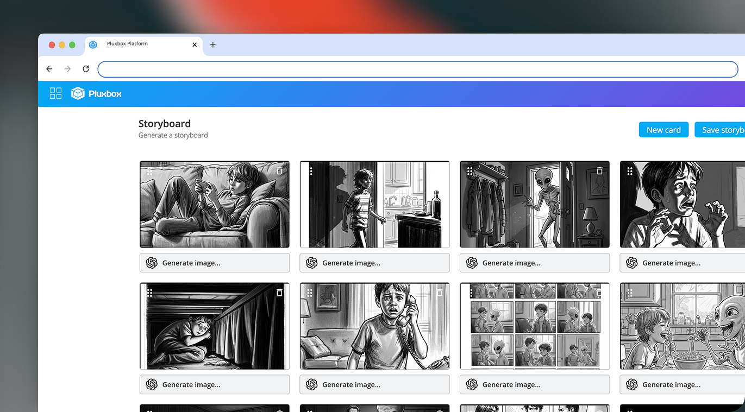Focus the browser address bar
The image size is (745, 412).
pyautogui.click(x=417, y=69)
